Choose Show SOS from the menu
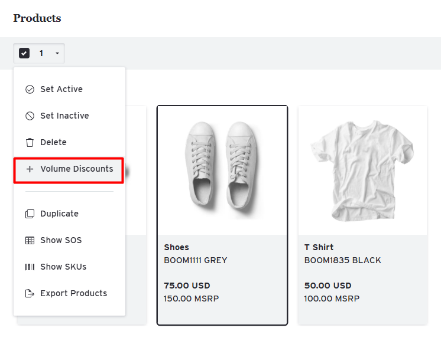This screenshot has height=341, width=441. (x=61, y=241)
